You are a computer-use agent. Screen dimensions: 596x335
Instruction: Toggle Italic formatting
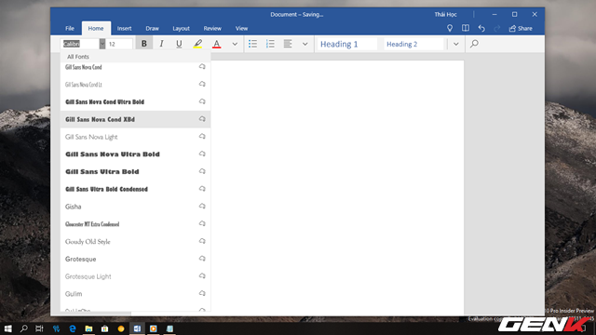[161, 44]
